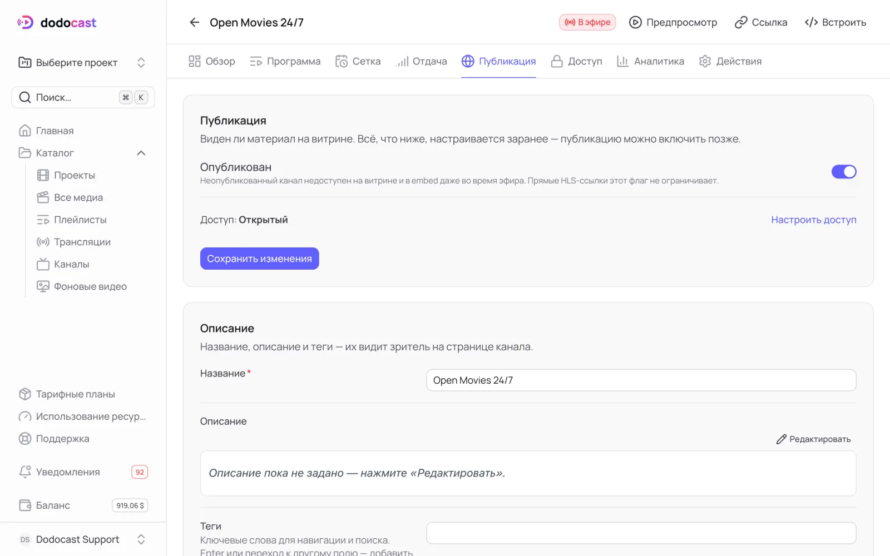Click the Редактировать pencil icon
The image size is (890, 556).
point(782,439)
